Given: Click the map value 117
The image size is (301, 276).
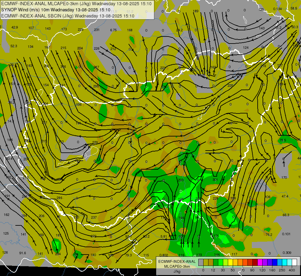Looking at the screenshot, I should coord(234,254).
